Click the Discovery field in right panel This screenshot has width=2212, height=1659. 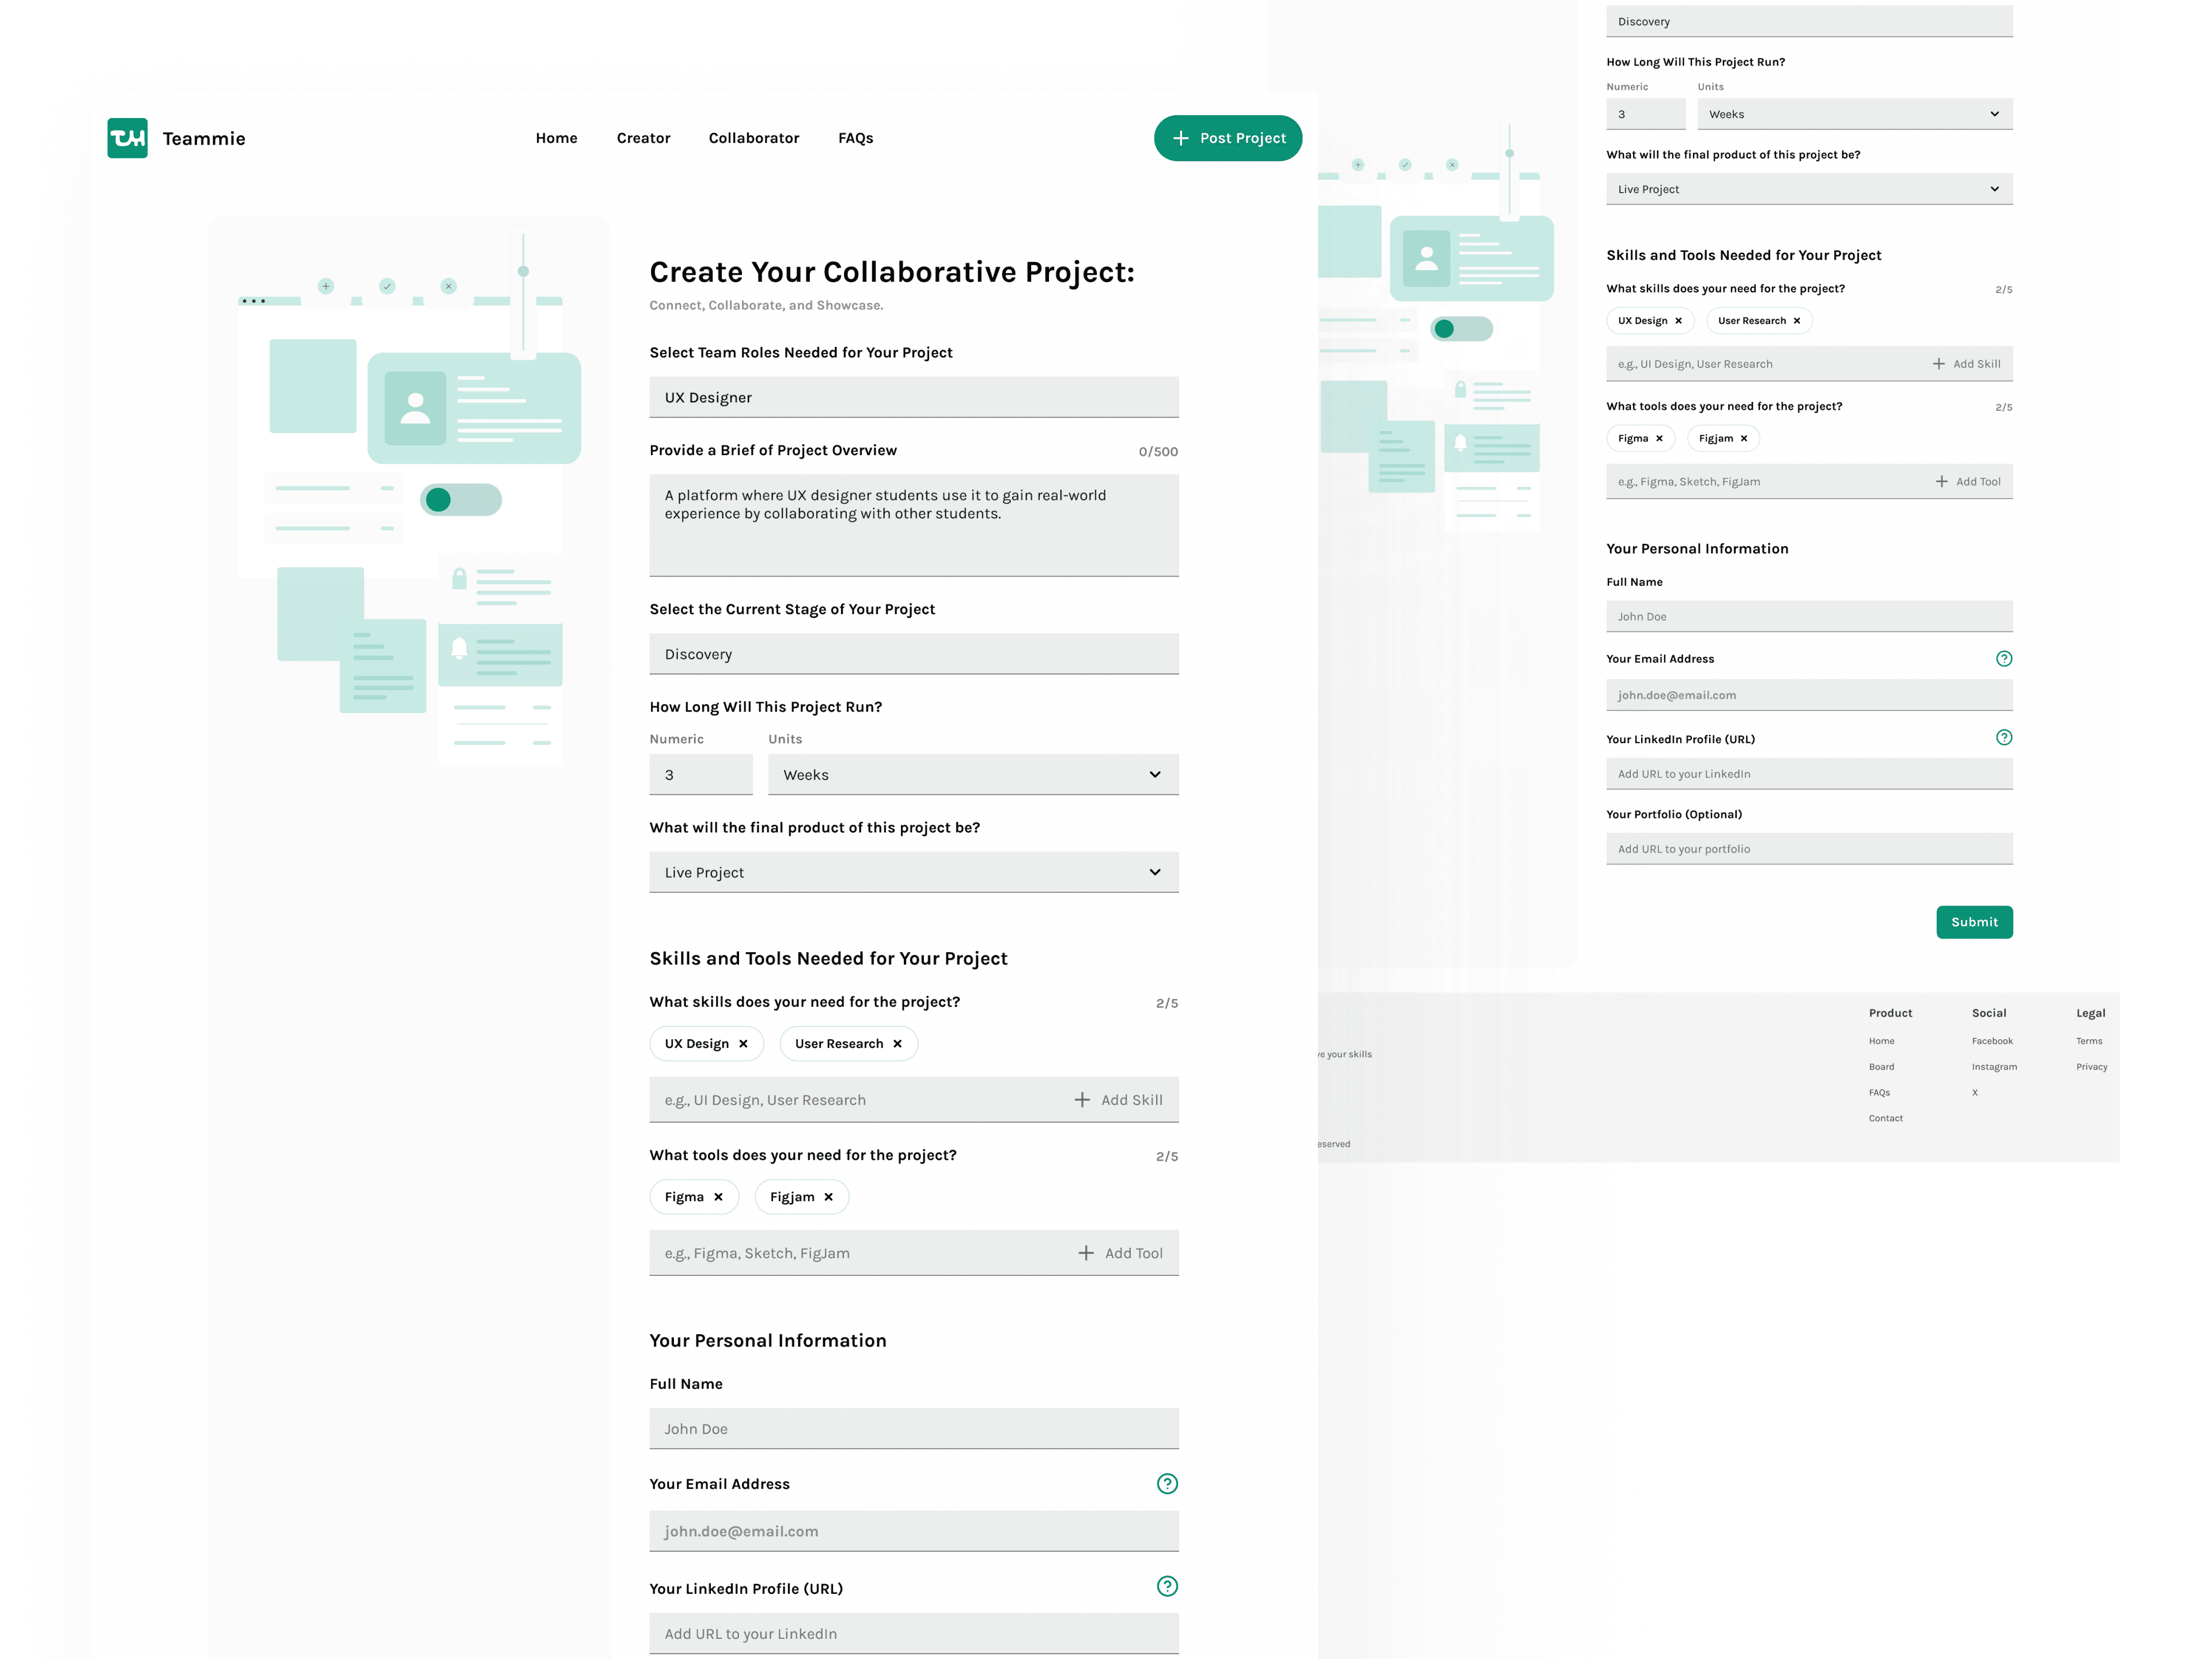coord(1809,21)
